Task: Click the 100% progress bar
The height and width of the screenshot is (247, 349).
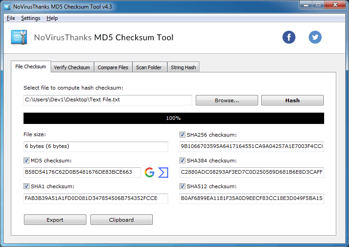Action: tap(174, 118)
